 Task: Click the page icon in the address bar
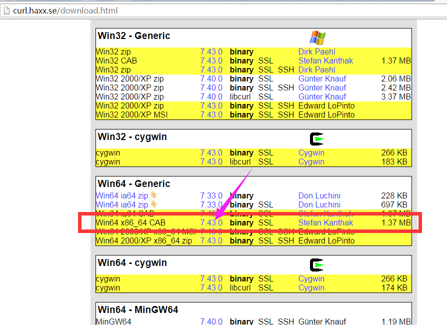6,10
